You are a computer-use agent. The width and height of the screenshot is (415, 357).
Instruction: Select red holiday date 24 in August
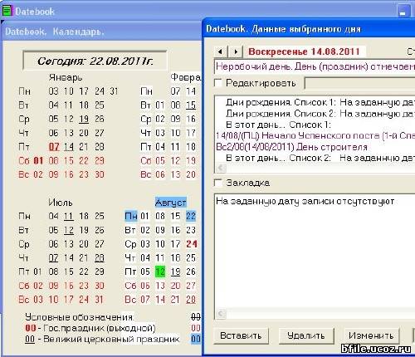(x=191, y=243)
